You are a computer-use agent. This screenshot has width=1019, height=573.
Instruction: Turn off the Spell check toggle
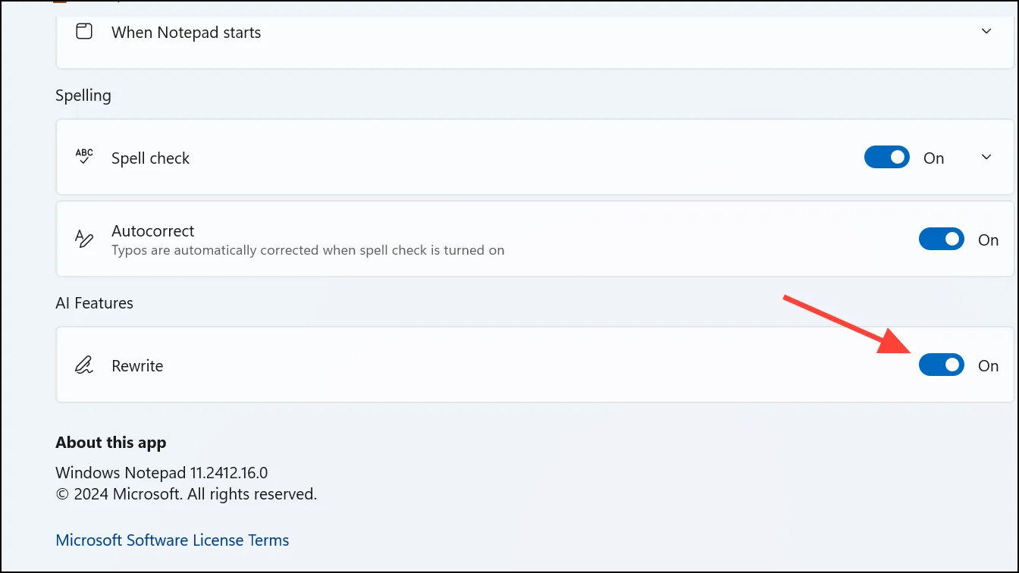[x=886, y=158]
